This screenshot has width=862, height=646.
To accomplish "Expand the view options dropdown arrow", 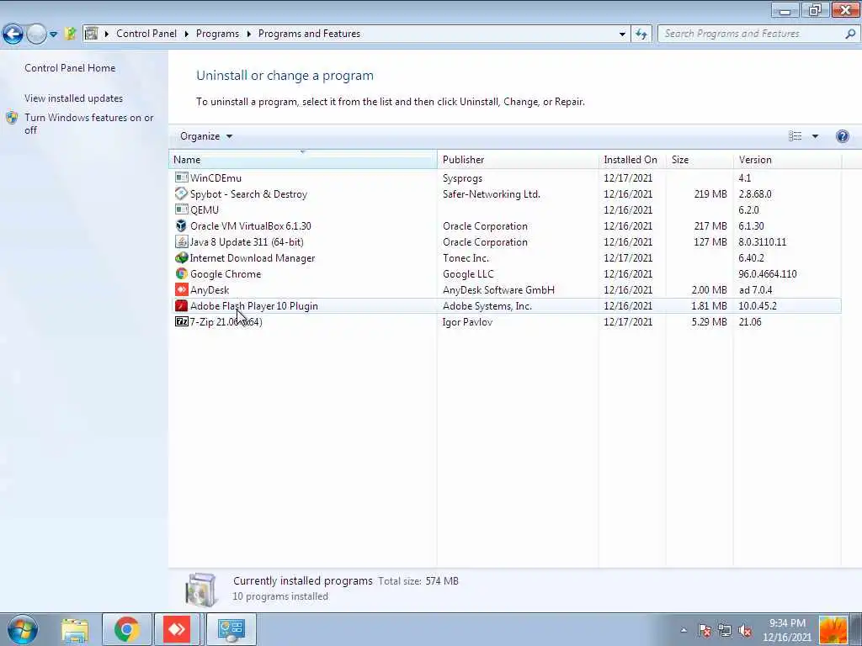I will (x=815, y=136).
